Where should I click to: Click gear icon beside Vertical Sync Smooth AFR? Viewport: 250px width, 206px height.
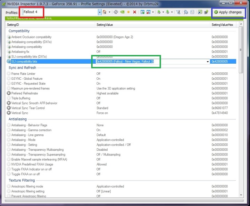click(9, 103)
